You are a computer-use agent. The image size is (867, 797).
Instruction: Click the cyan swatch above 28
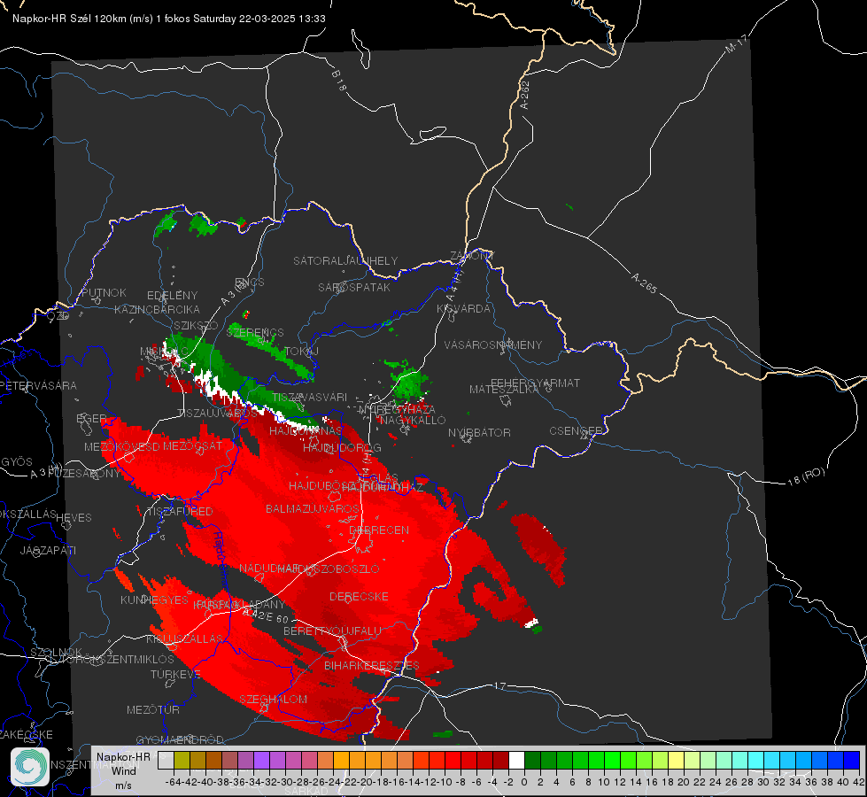point(756,760)
